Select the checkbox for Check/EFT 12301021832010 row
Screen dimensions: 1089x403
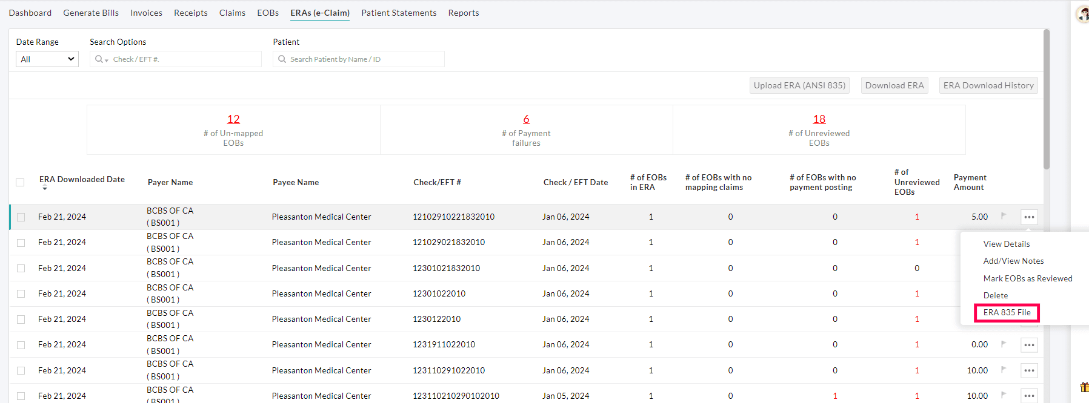click(21, 268)
